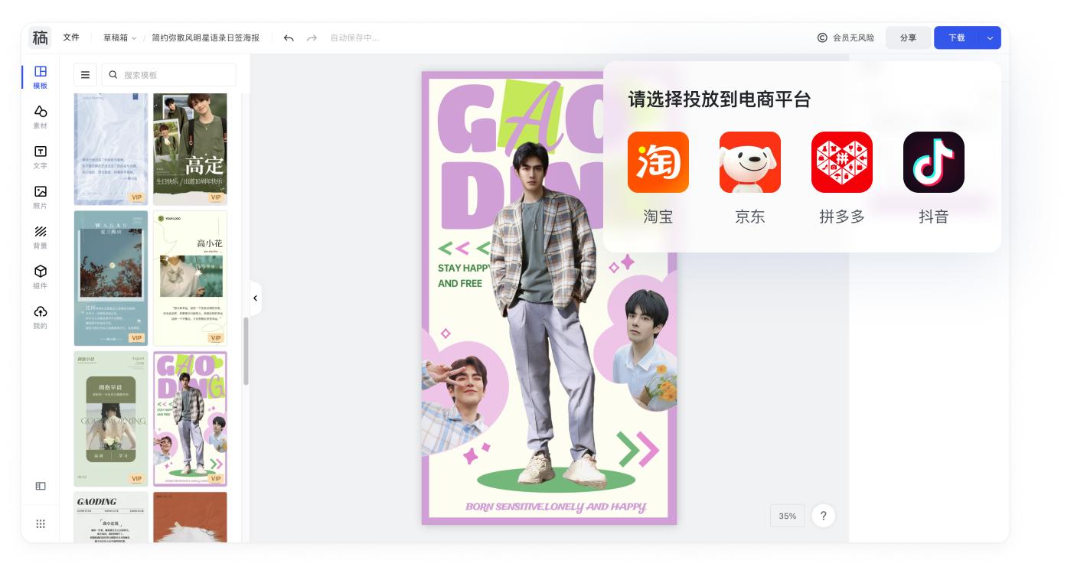Open the 照片 photos sidebar tab
The height and width of the screenshot is (570, 1074).
point(41,197)
